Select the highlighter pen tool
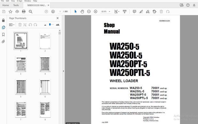Image resolution: width=198 pixels, height=124 pixels. [141, 12]
